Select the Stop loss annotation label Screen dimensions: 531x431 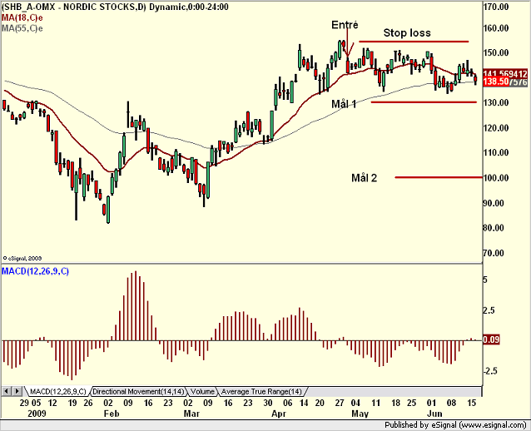[407, 32]
